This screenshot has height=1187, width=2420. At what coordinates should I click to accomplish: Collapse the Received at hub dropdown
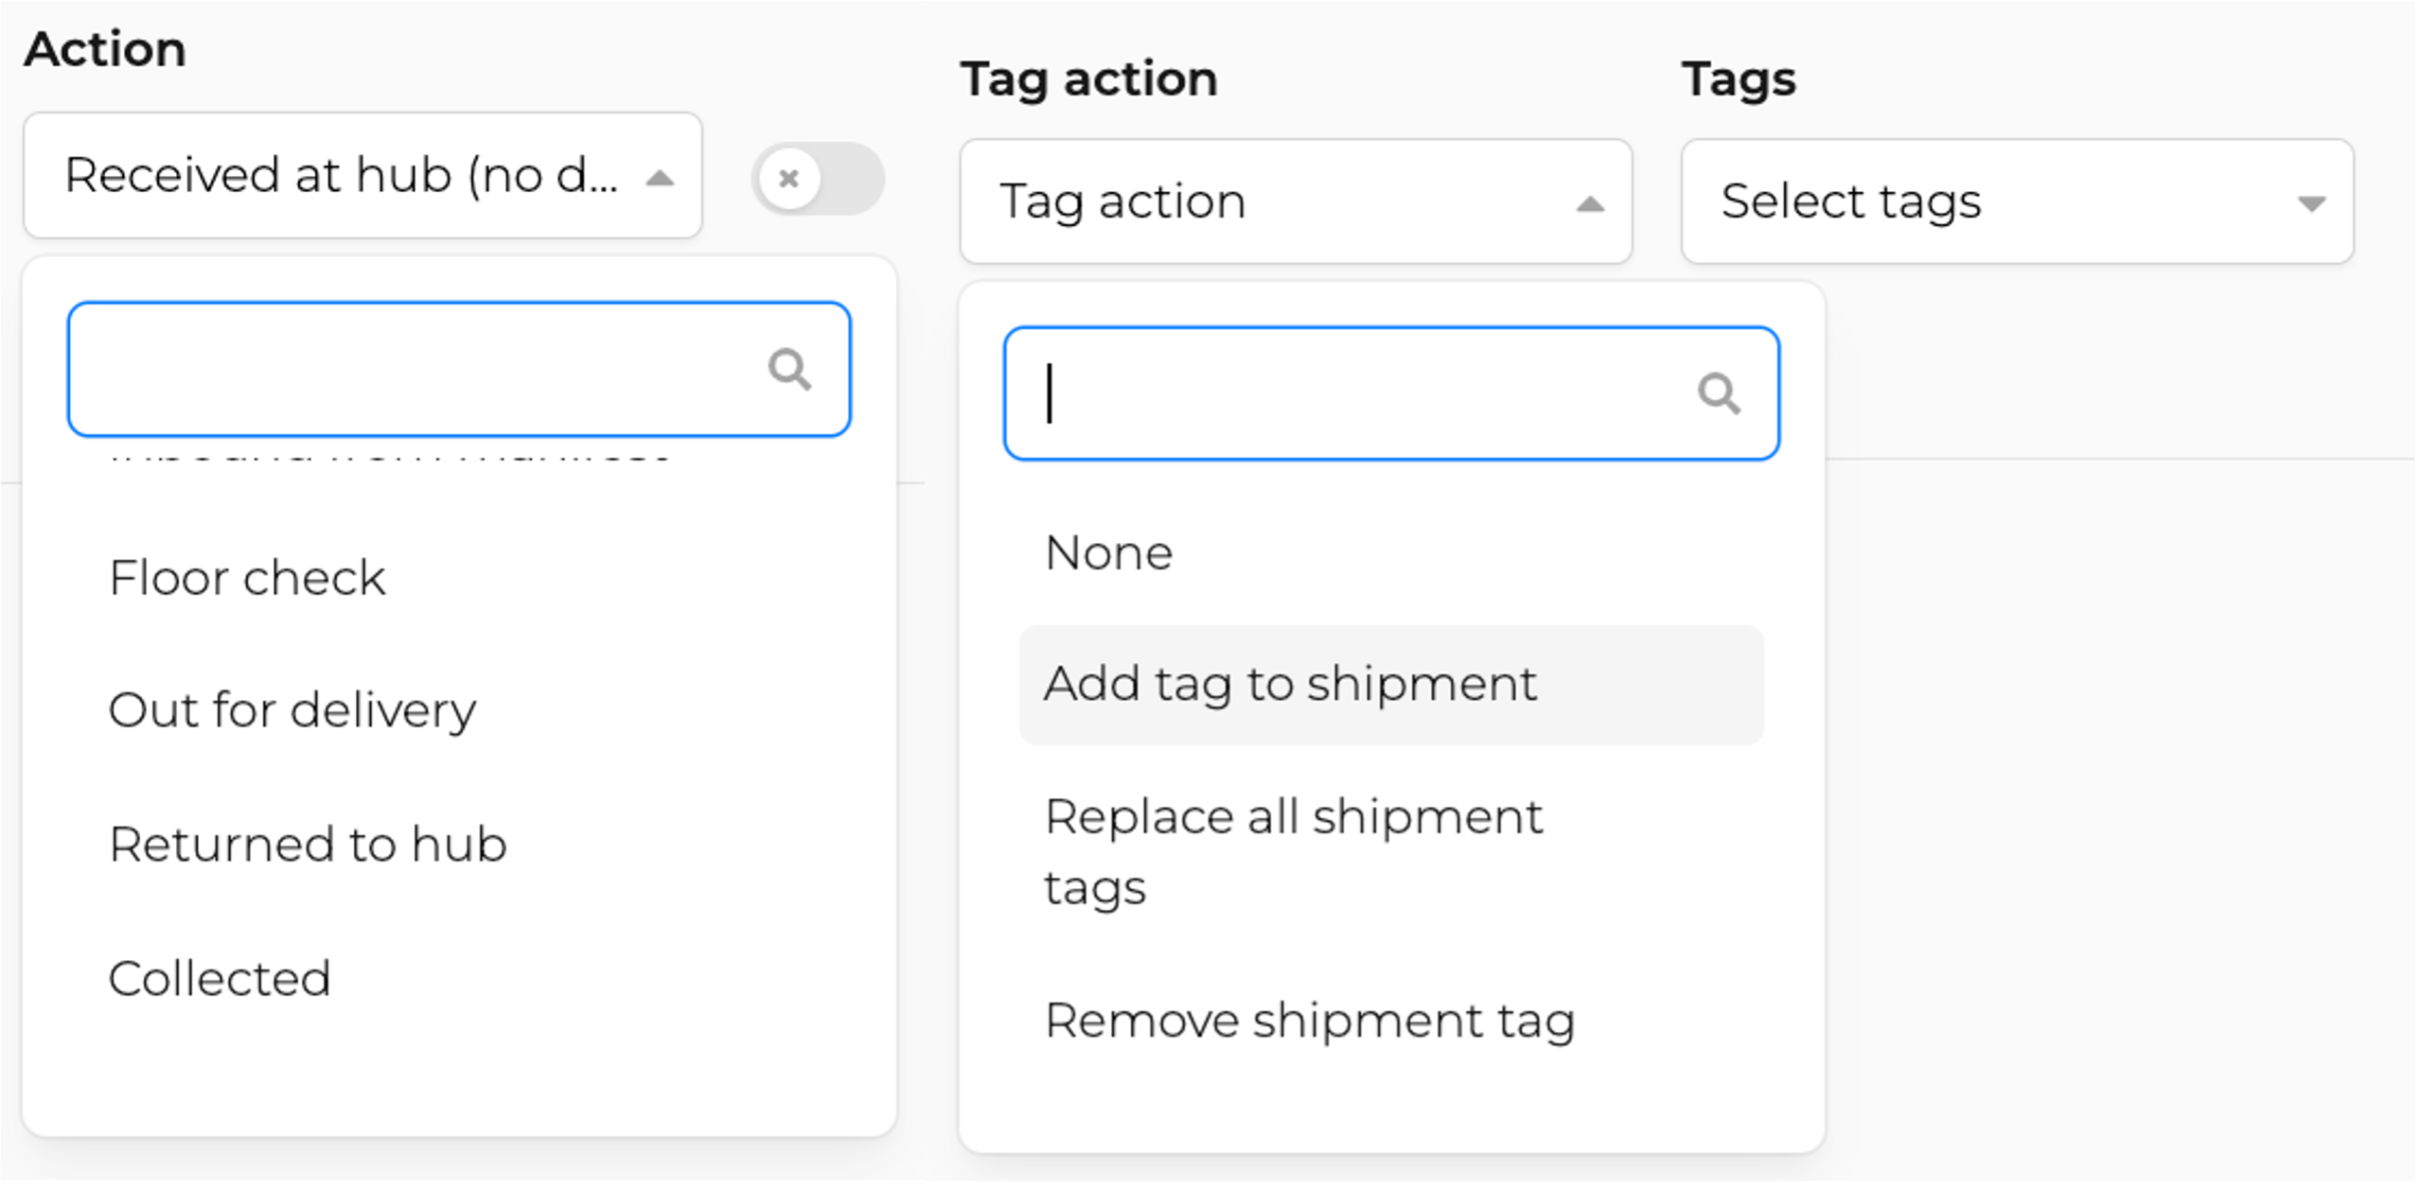click(362, 176)
